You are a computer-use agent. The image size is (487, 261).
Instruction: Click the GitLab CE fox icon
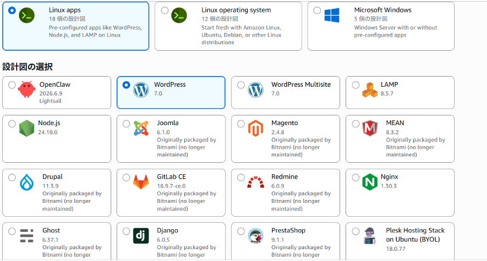click(x=141, y=182)
